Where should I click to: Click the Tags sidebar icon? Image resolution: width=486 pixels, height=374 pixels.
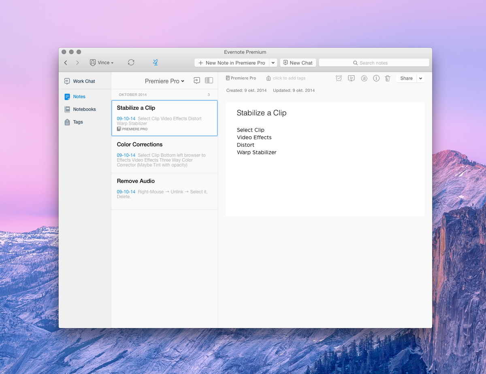click(67, 122)
